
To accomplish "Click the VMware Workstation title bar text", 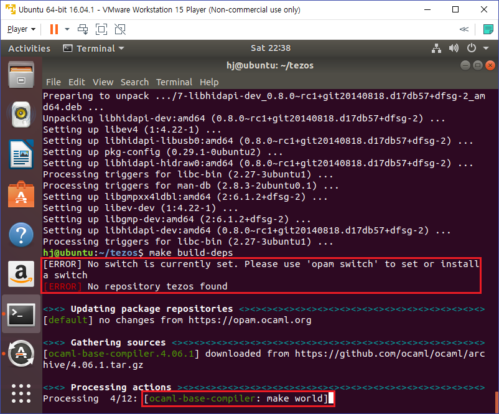I will click(x=159, y=9).
